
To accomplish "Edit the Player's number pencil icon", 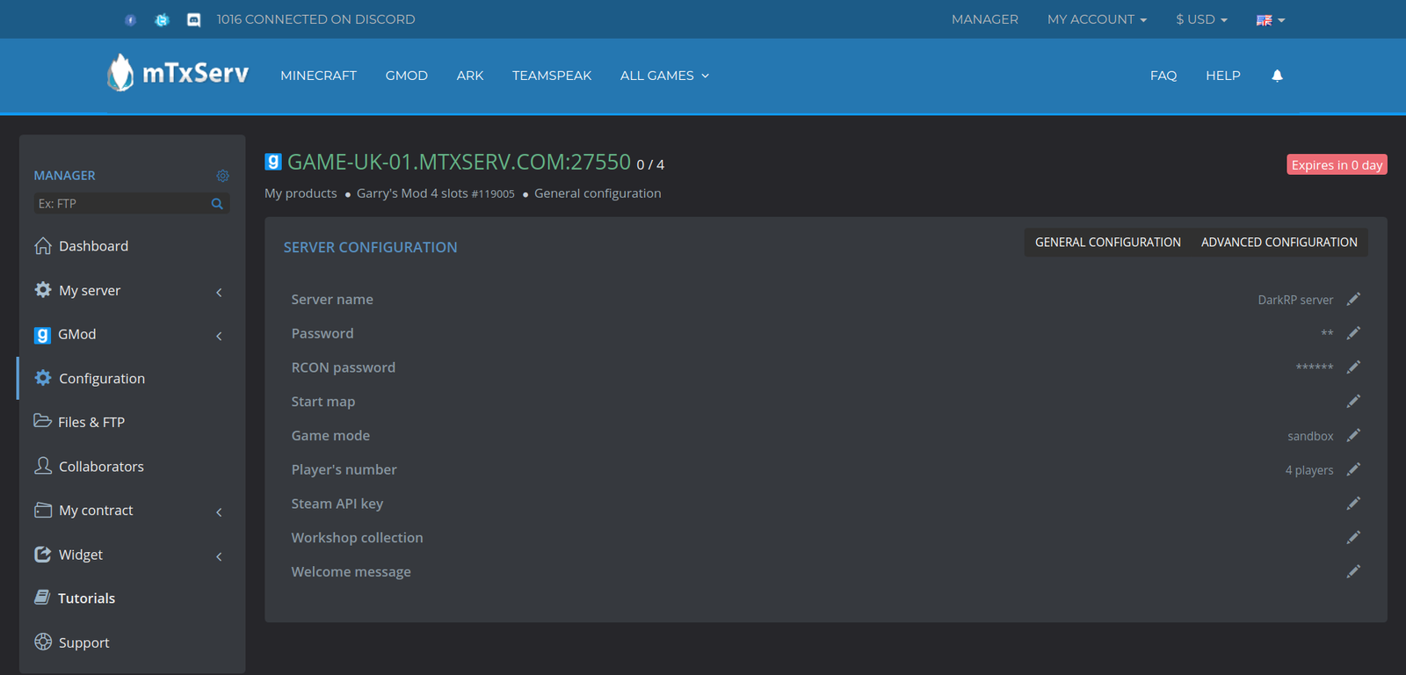I will [1353, 469].
